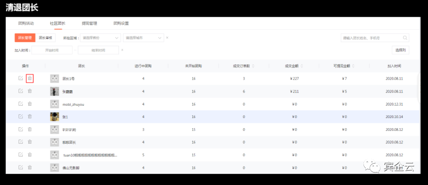Click the ¥211 transaction amount
The image size is (428, 185).
click(x=295, y=91)
